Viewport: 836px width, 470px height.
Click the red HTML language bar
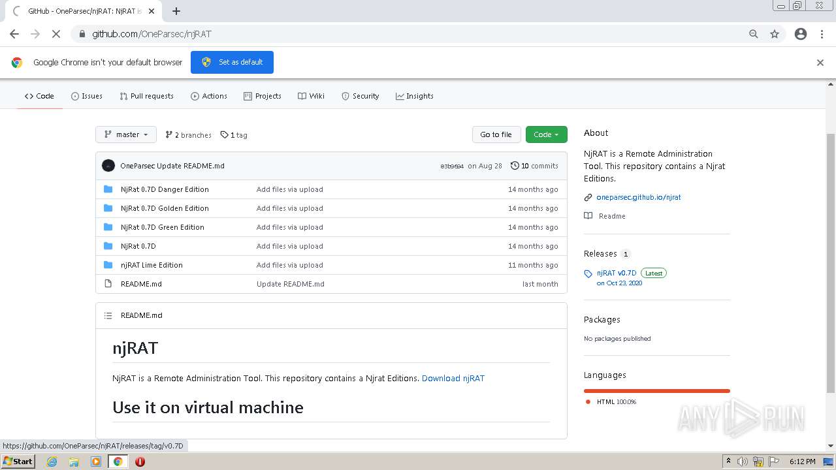click(x=657, y=391)
